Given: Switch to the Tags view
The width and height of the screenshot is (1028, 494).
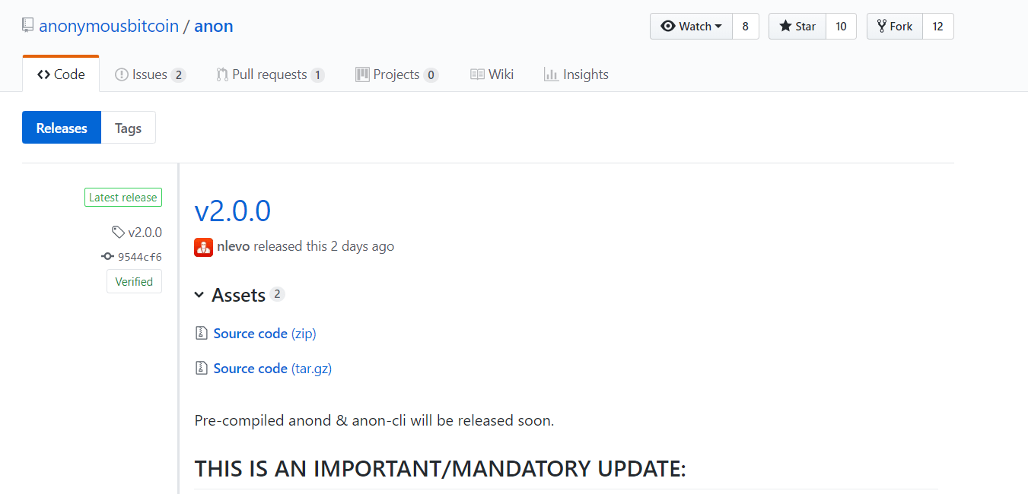Looking at the screenshot, I should point(128,128).
